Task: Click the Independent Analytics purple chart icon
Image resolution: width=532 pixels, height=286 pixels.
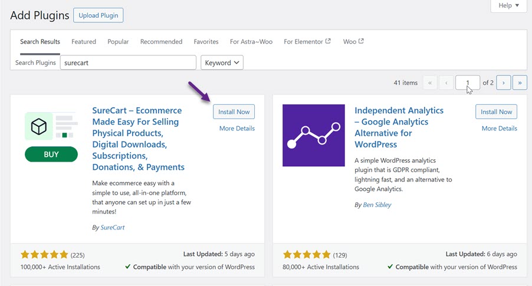Action: tap(314, 136)
